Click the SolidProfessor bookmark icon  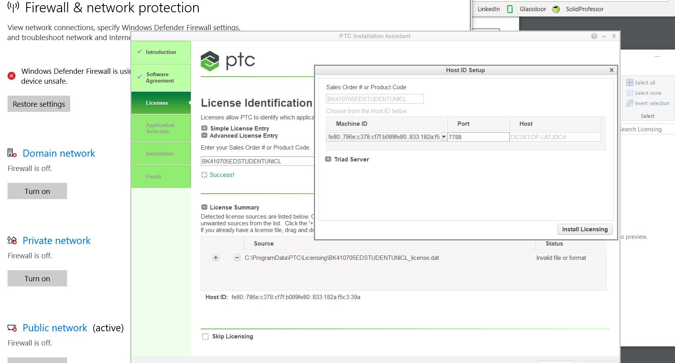coord(556,9)
